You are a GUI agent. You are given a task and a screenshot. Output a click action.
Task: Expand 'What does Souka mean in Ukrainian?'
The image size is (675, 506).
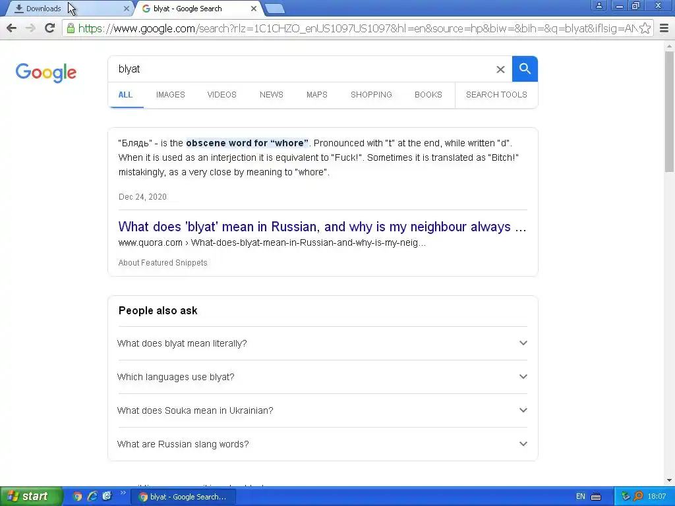(x=322, y=410)
